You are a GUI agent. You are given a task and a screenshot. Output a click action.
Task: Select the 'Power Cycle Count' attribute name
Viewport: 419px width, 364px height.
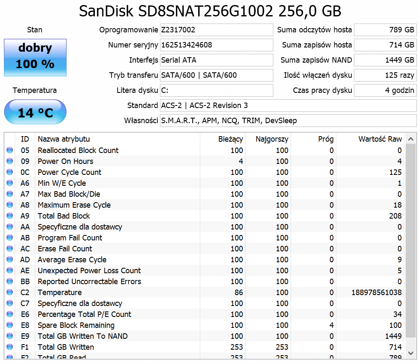point(69,172)
